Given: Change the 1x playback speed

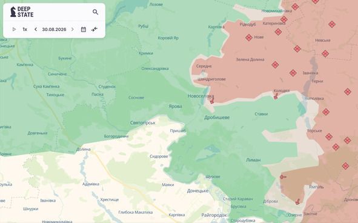Looking at the screenshot, I should (25, 29).
